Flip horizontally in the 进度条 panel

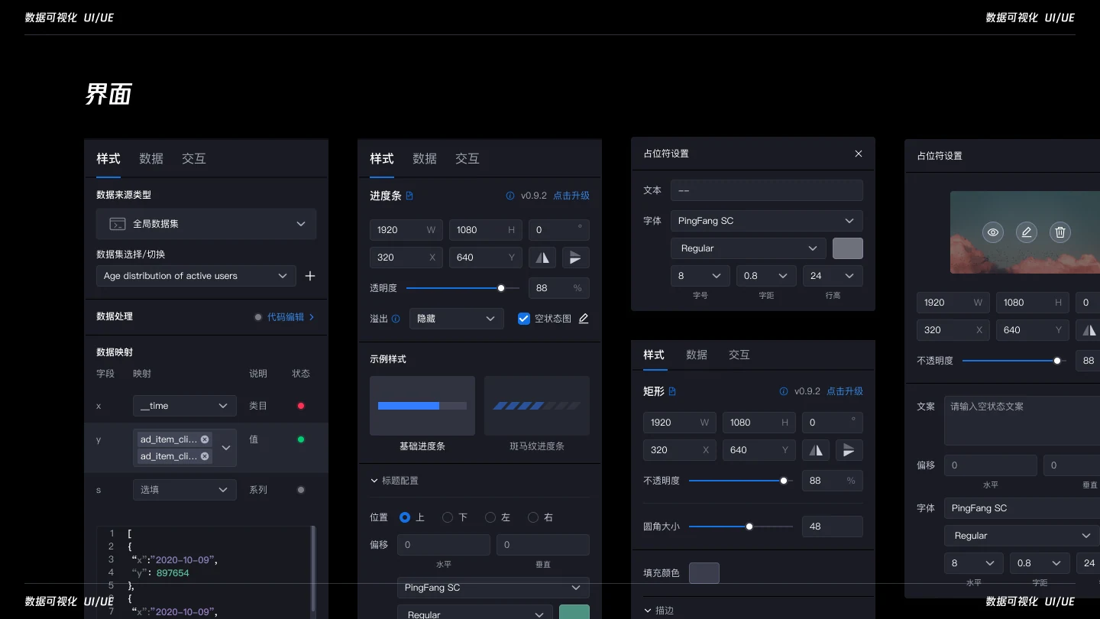tap(542, 258)
